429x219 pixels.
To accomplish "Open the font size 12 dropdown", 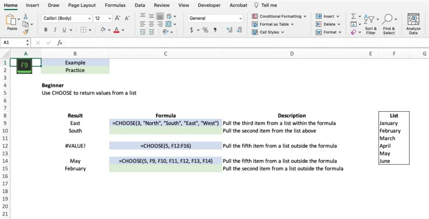I will (109, 18).
